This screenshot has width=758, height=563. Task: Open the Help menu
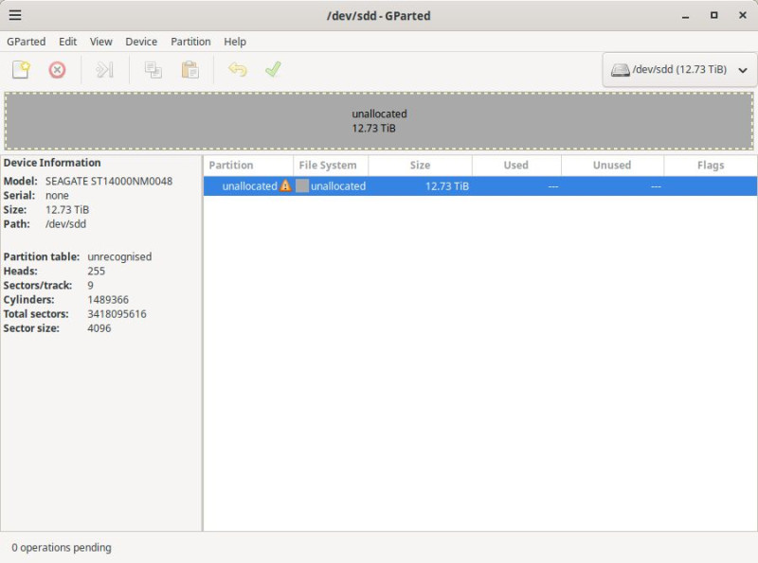tap(235, 42)
